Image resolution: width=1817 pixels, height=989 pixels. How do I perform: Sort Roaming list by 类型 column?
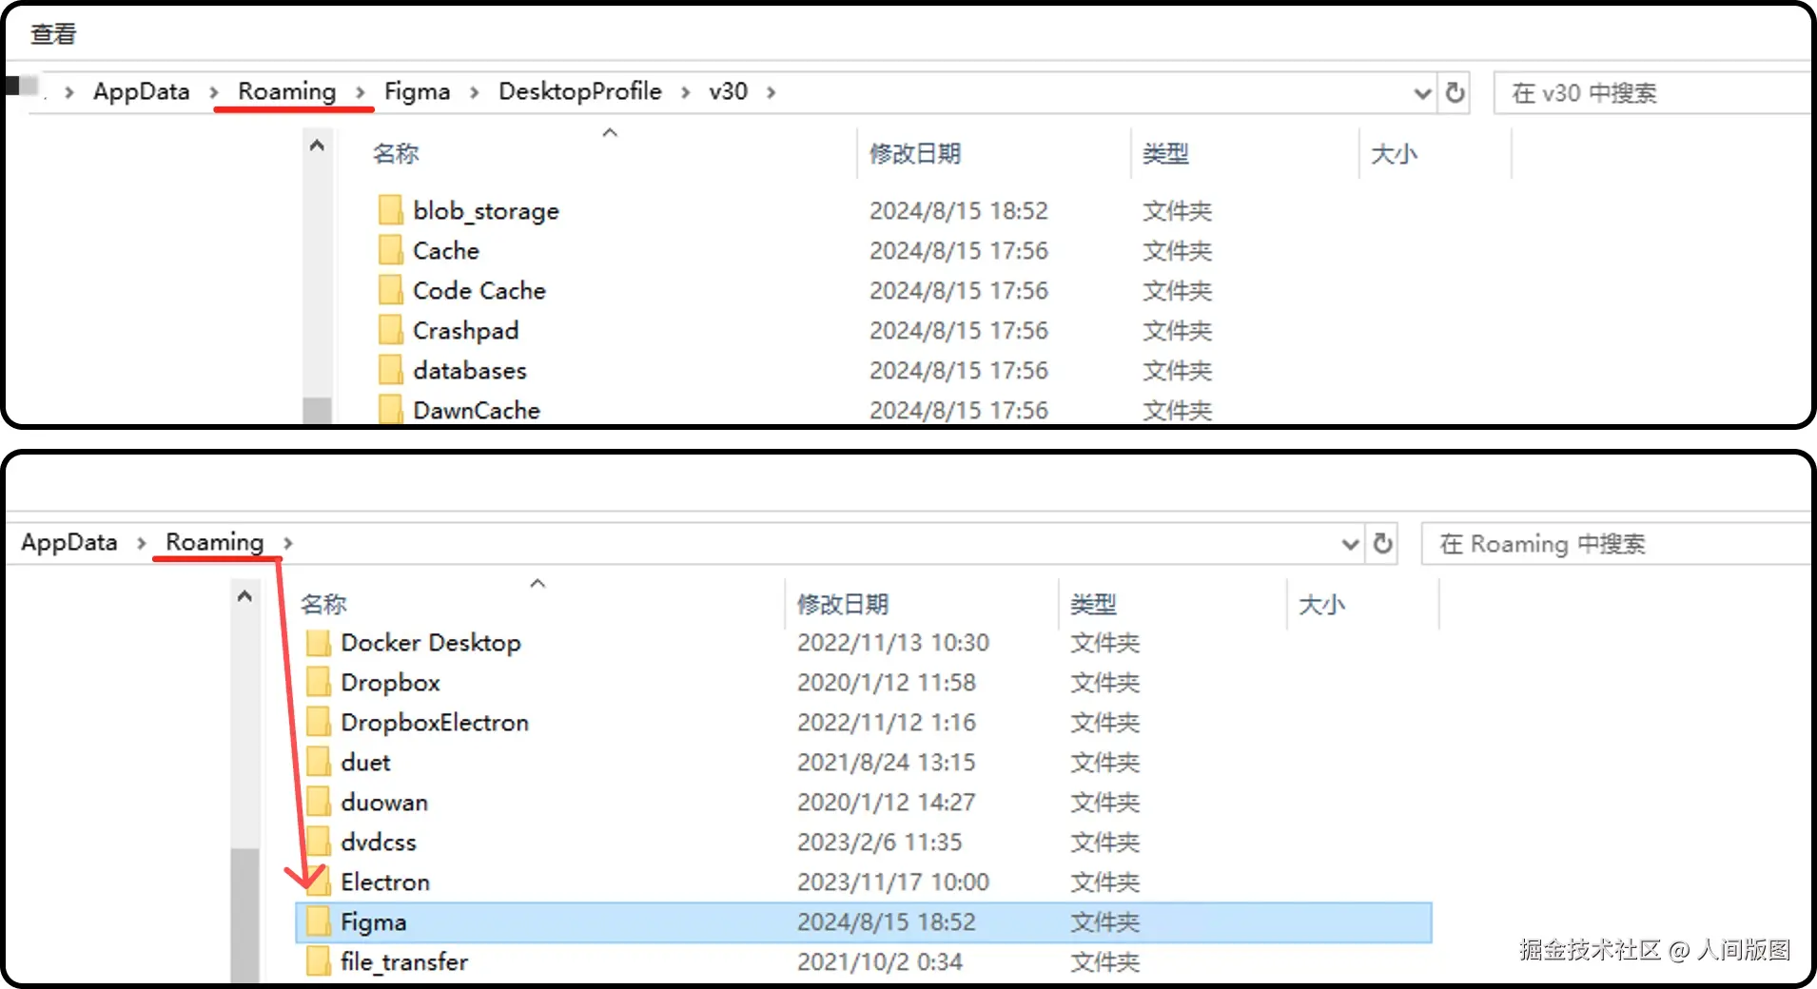(1093, 604)
